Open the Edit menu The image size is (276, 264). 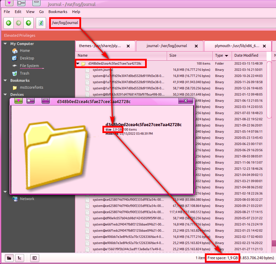pos(18,12)
